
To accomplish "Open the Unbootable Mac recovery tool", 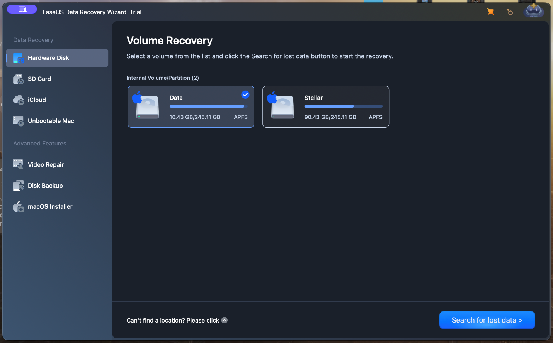I will (51, 121).
